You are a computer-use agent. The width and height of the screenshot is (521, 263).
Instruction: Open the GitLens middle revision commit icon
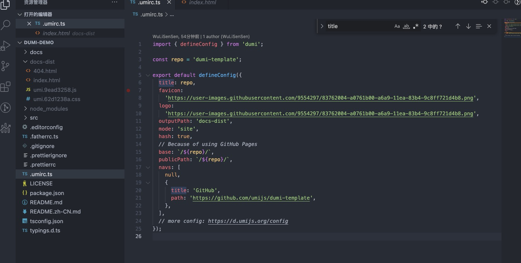pos(495,2)
